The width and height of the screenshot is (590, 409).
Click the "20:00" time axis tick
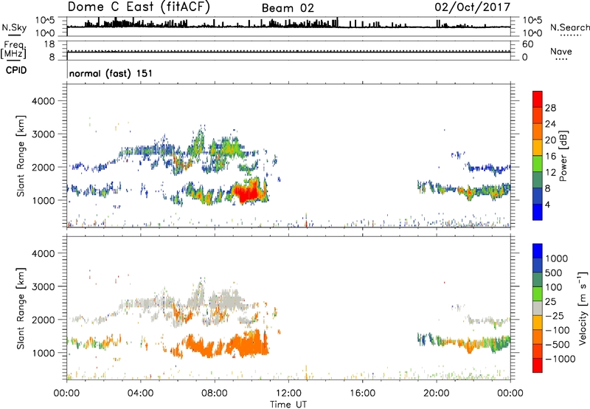coord(437,393)
